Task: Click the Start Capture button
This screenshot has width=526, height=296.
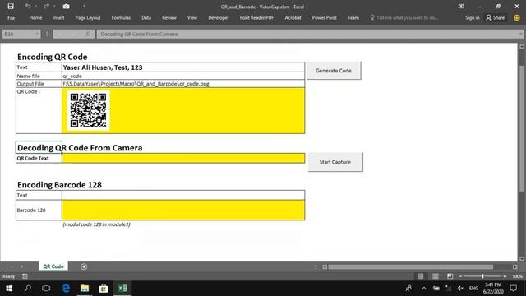Action: [x=335, y=162]
